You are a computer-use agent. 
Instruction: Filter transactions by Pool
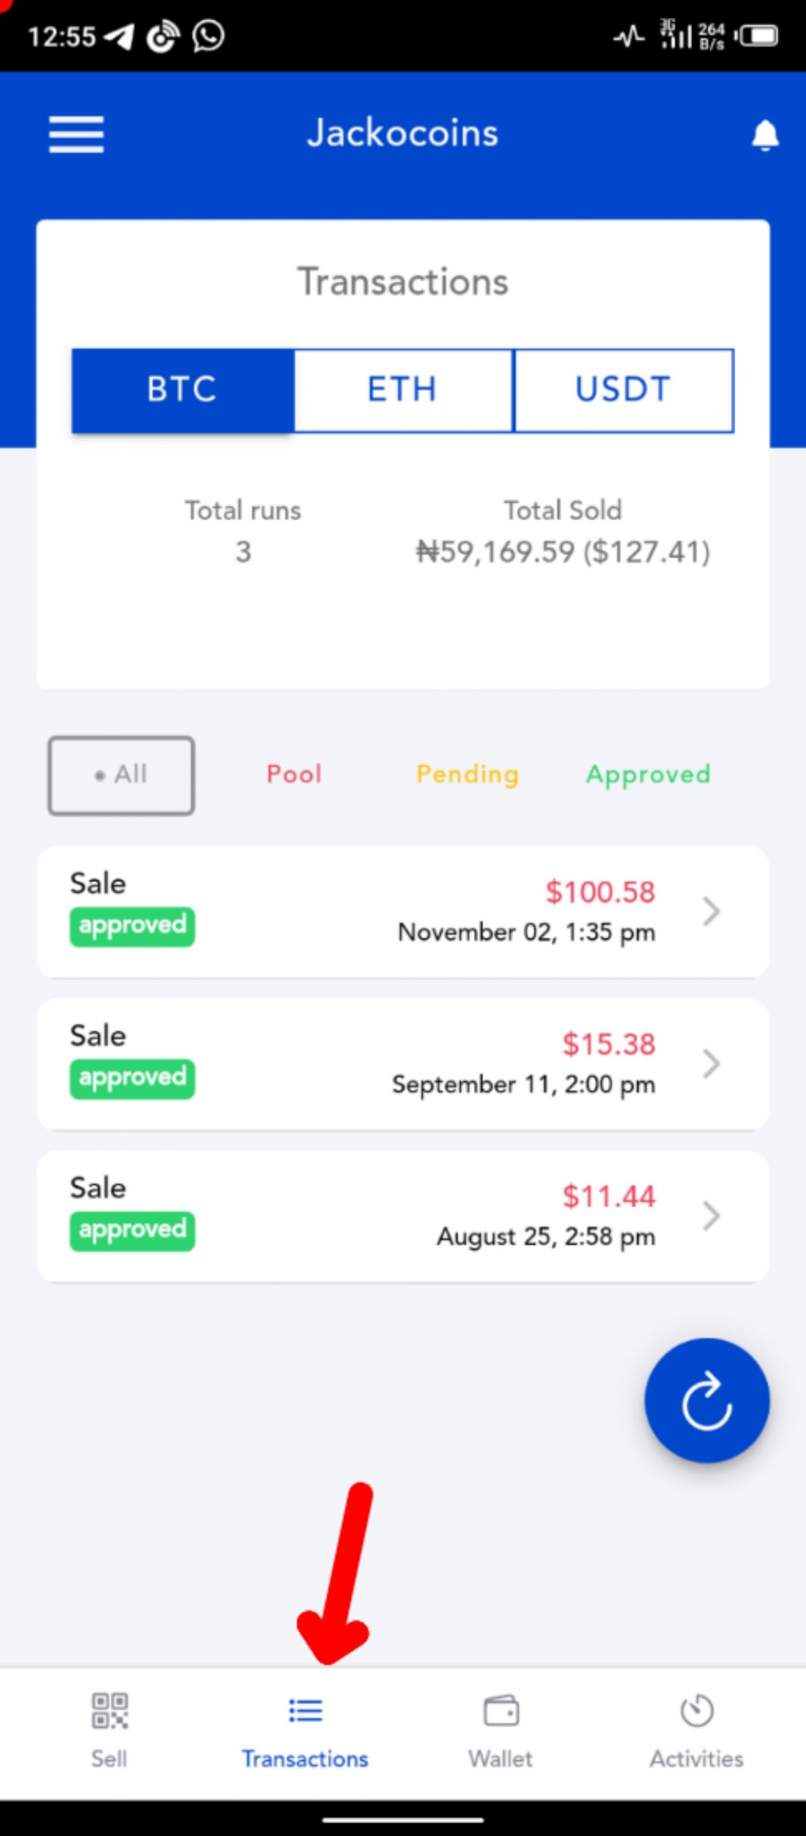pos(294,775)
